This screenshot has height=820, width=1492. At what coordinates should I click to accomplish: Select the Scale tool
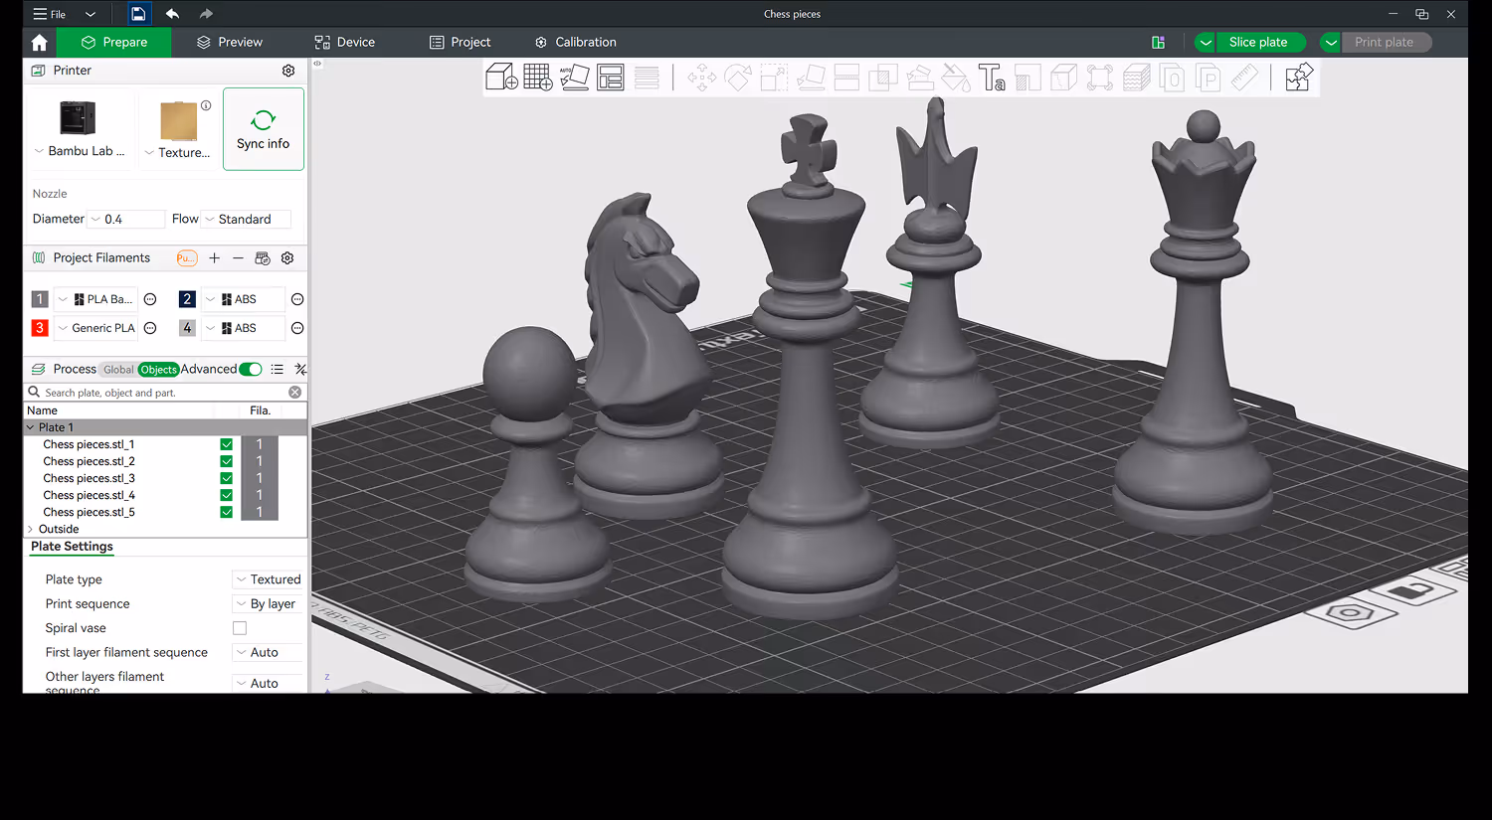point(774,77)
